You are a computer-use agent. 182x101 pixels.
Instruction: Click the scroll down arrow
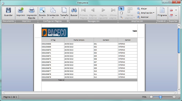[179, 89]
